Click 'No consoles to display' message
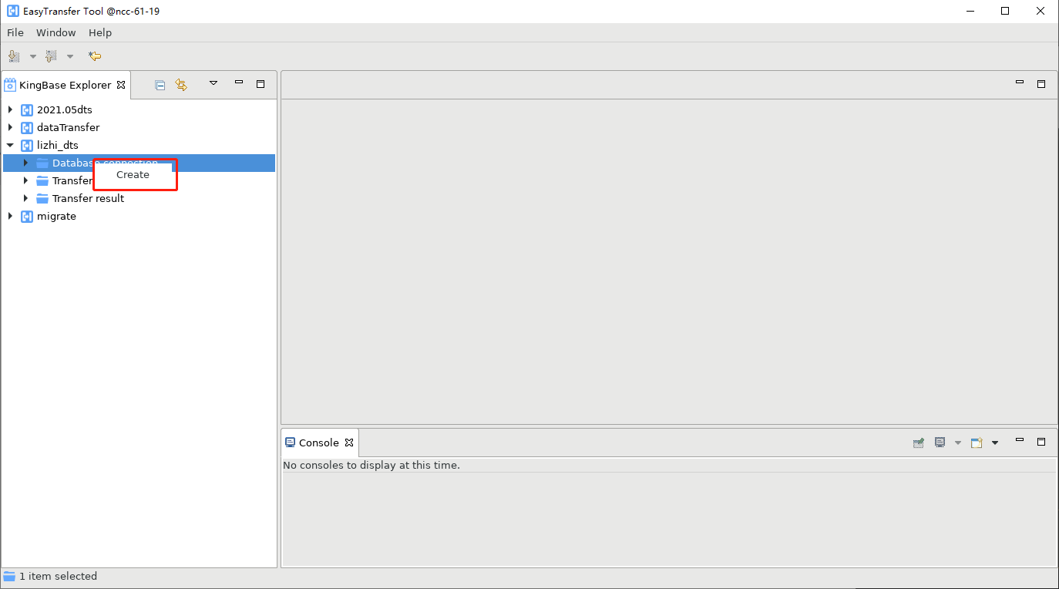Image resolution: width=1059 pixels, height=589 pixels. 371,465
